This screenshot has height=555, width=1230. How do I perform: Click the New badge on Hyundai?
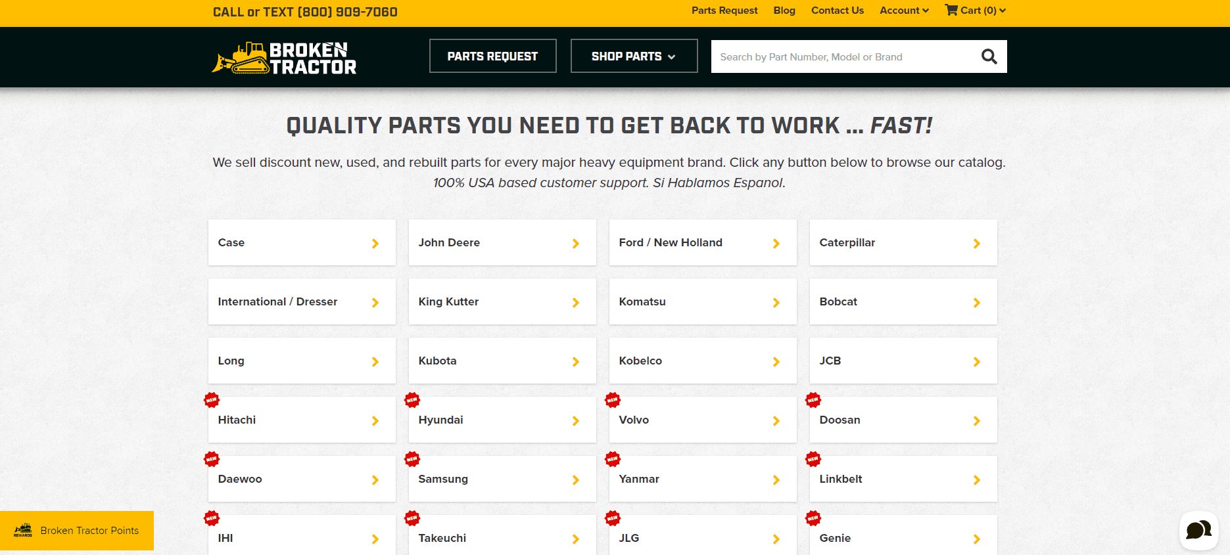pyautogui.click(x=412, y=400)
